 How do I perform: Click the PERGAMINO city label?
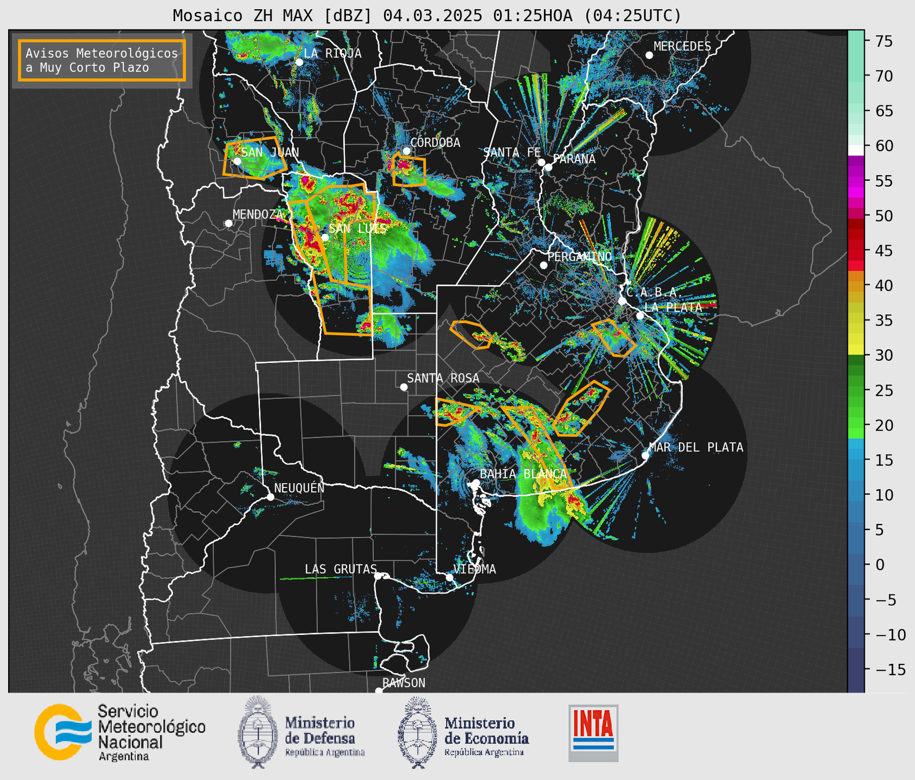(x=579, y=257)
